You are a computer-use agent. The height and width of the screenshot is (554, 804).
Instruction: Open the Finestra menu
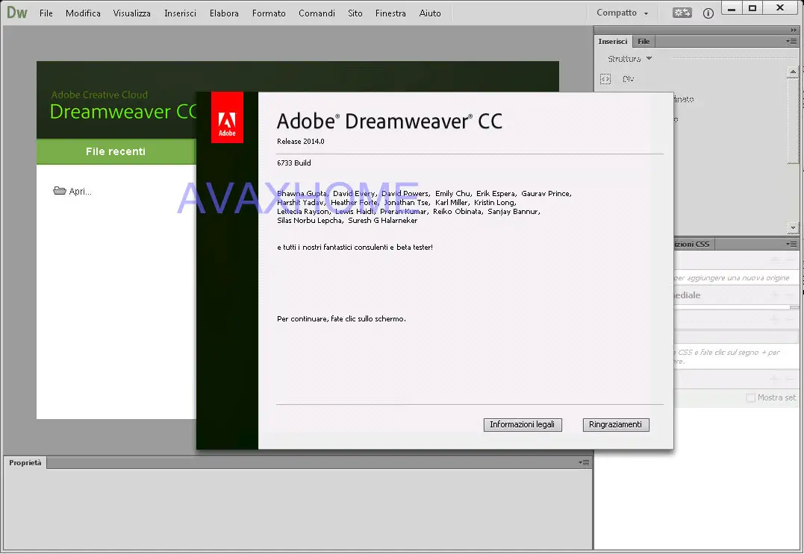pyautogui.click(x=390, y=13)
